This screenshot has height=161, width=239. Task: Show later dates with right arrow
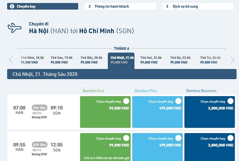click(x=232, y=60)
